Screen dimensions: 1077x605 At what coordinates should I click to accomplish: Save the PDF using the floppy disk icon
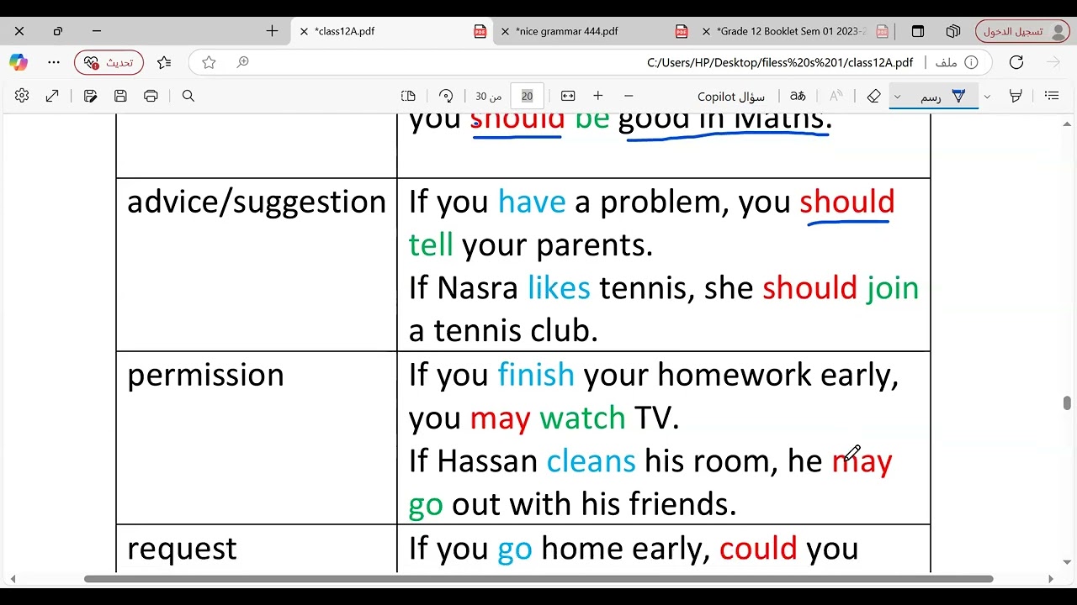pos(120,96)
